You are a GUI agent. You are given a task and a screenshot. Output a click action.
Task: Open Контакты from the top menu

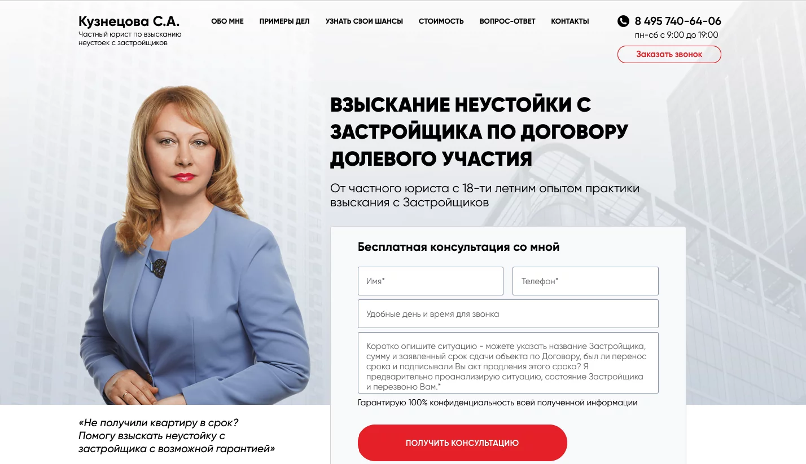[570, 21]
